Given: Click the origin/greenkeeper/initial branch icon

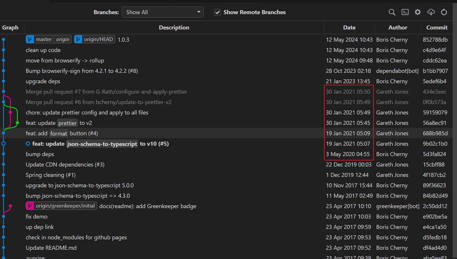Looking at the screenshot, I should (x=30, y=206).
